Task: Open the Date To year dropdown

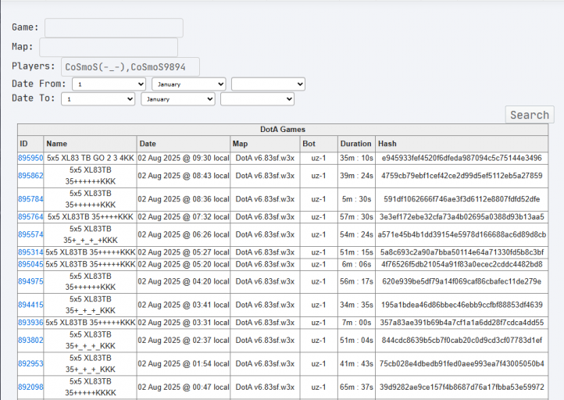Action: pos(258,99)
